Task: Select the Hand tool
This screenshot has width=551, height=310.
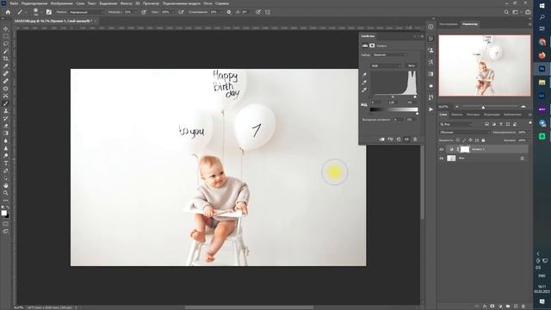Action: pyautogui.click(x=6, y=185)
